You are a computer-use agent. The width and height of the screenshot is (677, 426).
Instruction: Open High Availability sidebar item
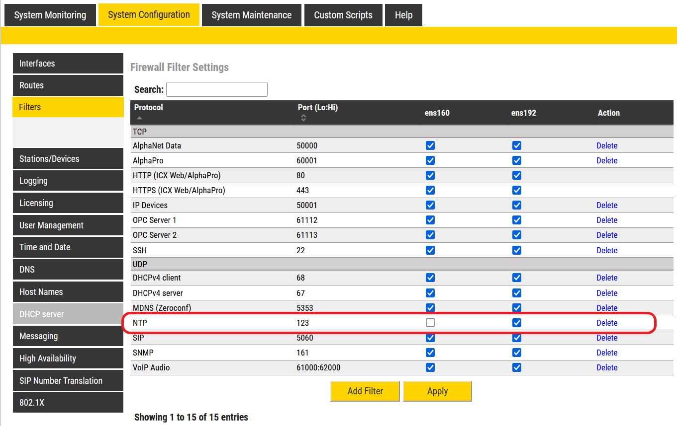68,358
